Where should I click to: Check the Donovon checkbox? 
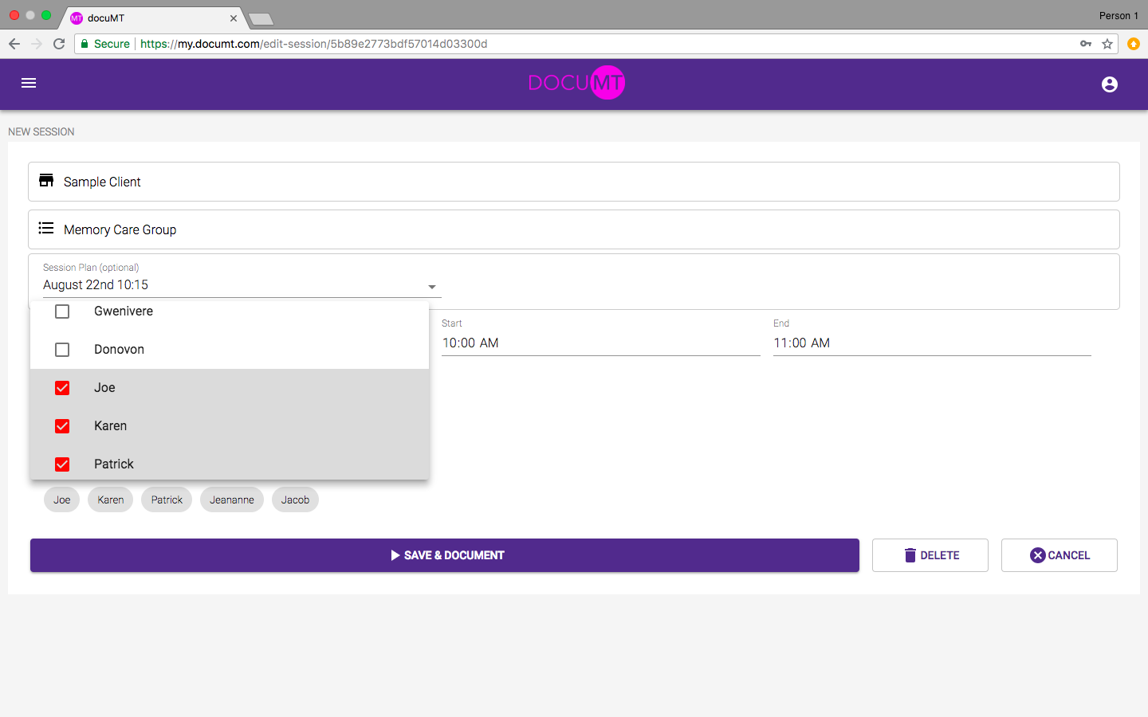point(62,350)
